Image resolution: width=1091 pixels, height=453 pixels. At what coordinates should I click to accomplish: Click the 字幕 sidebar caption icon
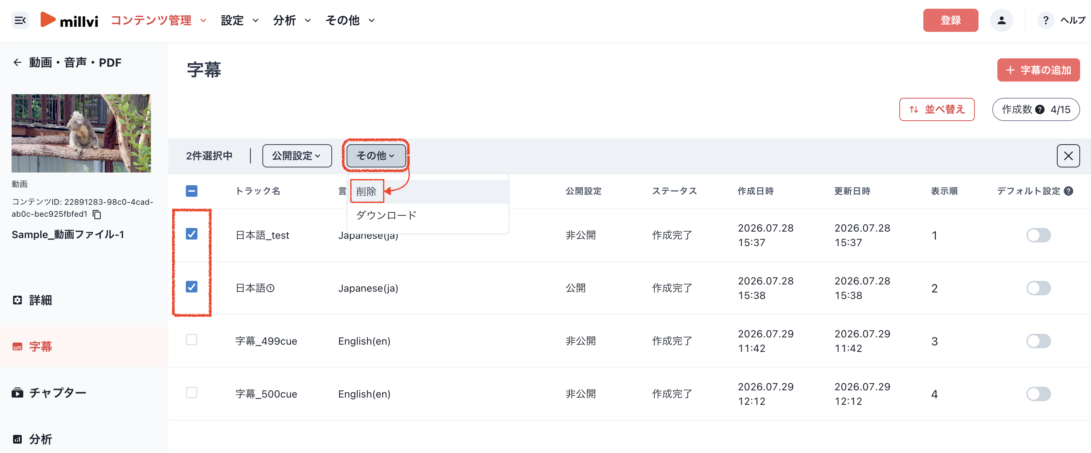17,347
